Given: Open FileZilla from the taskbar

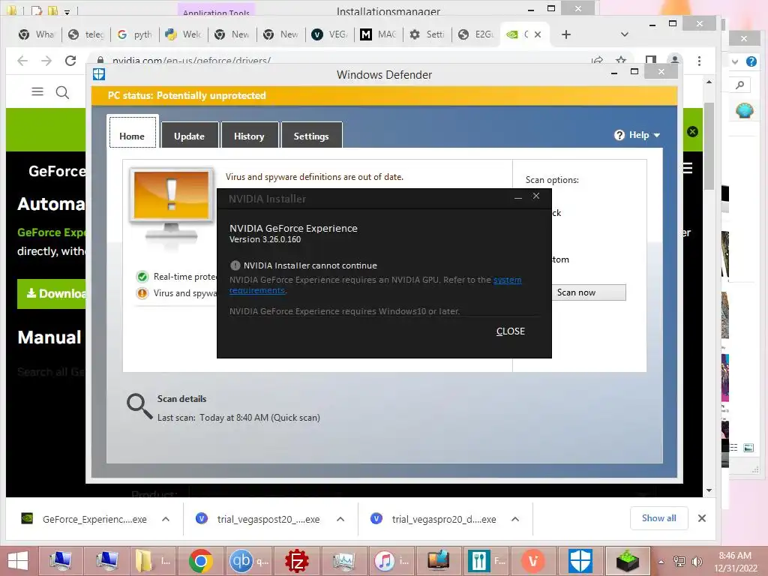Looking at the screenshot, I should [297, 561].
